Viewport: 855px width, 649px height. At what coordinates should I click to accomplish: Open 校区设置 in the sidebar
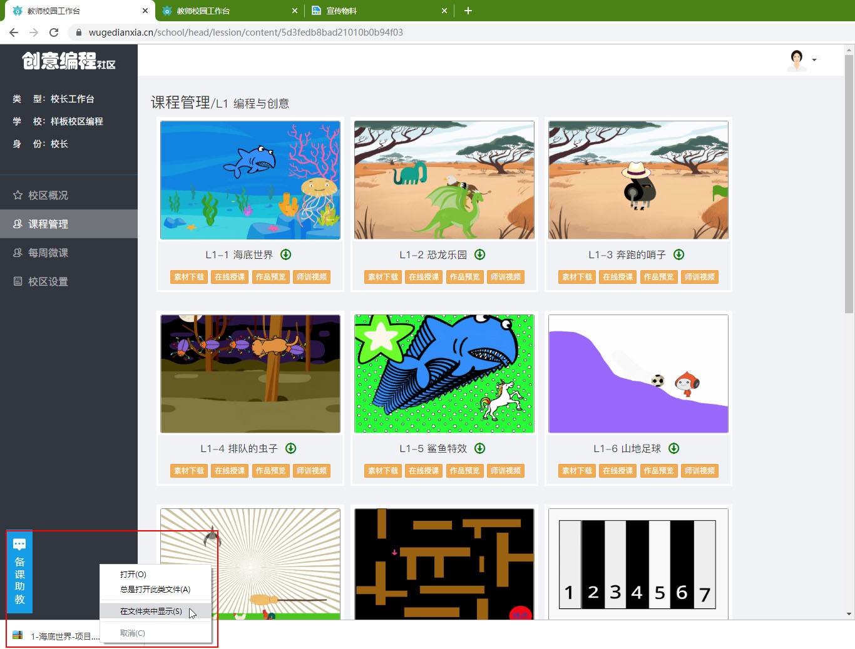point(69,281)
